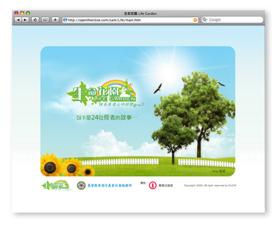This screenshot has height=229, width=277.
Task: Click the Skip link in the banner
Action: (218, 171)
